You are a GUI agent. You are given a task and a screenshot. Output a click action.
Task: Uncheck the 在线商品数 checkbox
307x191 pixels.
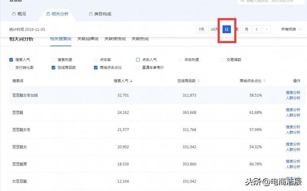point(53,67)
